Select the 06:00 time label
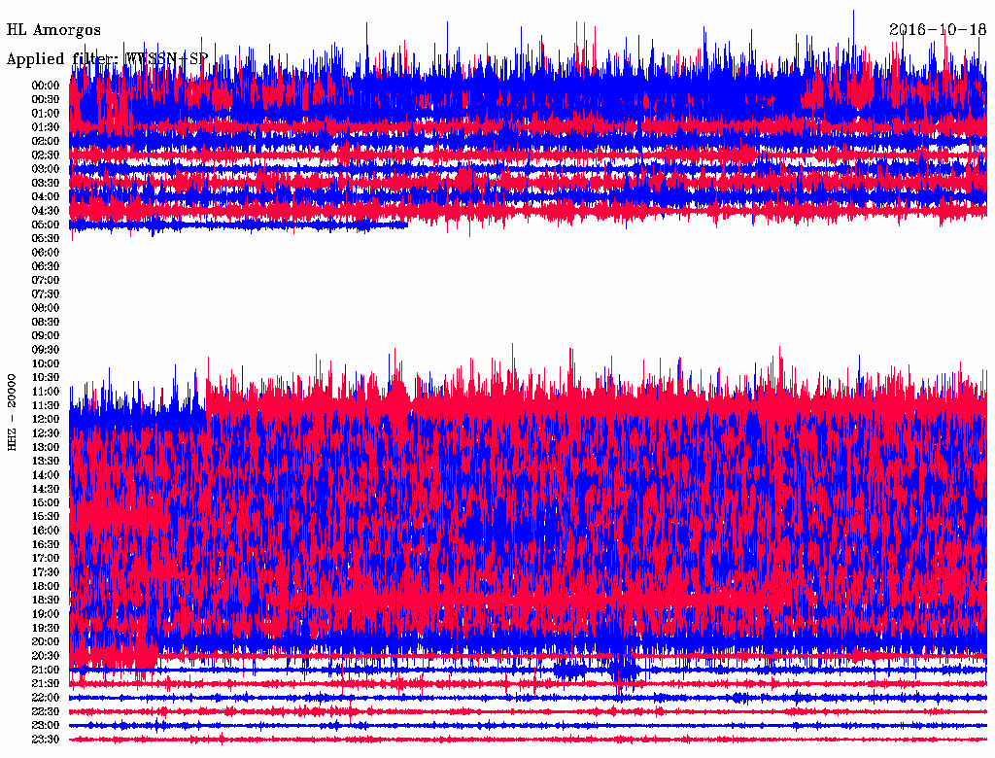The image size is (995, 758). click(x=46, y=252)
